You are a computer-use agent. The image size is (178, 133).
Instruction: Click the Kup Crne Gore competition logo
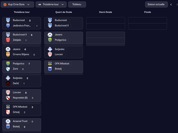click(x=5, y=4)
